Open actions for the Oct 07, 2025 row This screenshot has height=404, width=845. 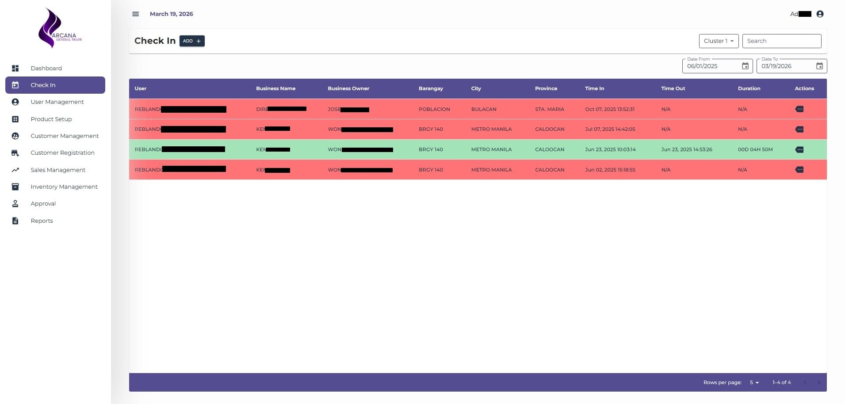click(799, 109)
